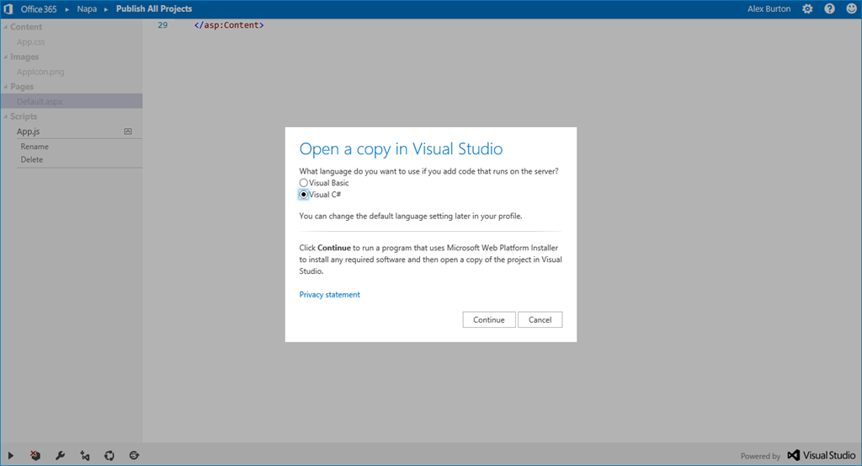This screenshot has width=862, height=466.
Task: Click the publish globe icon in bottom toolbar
Action: click(134, 456)
